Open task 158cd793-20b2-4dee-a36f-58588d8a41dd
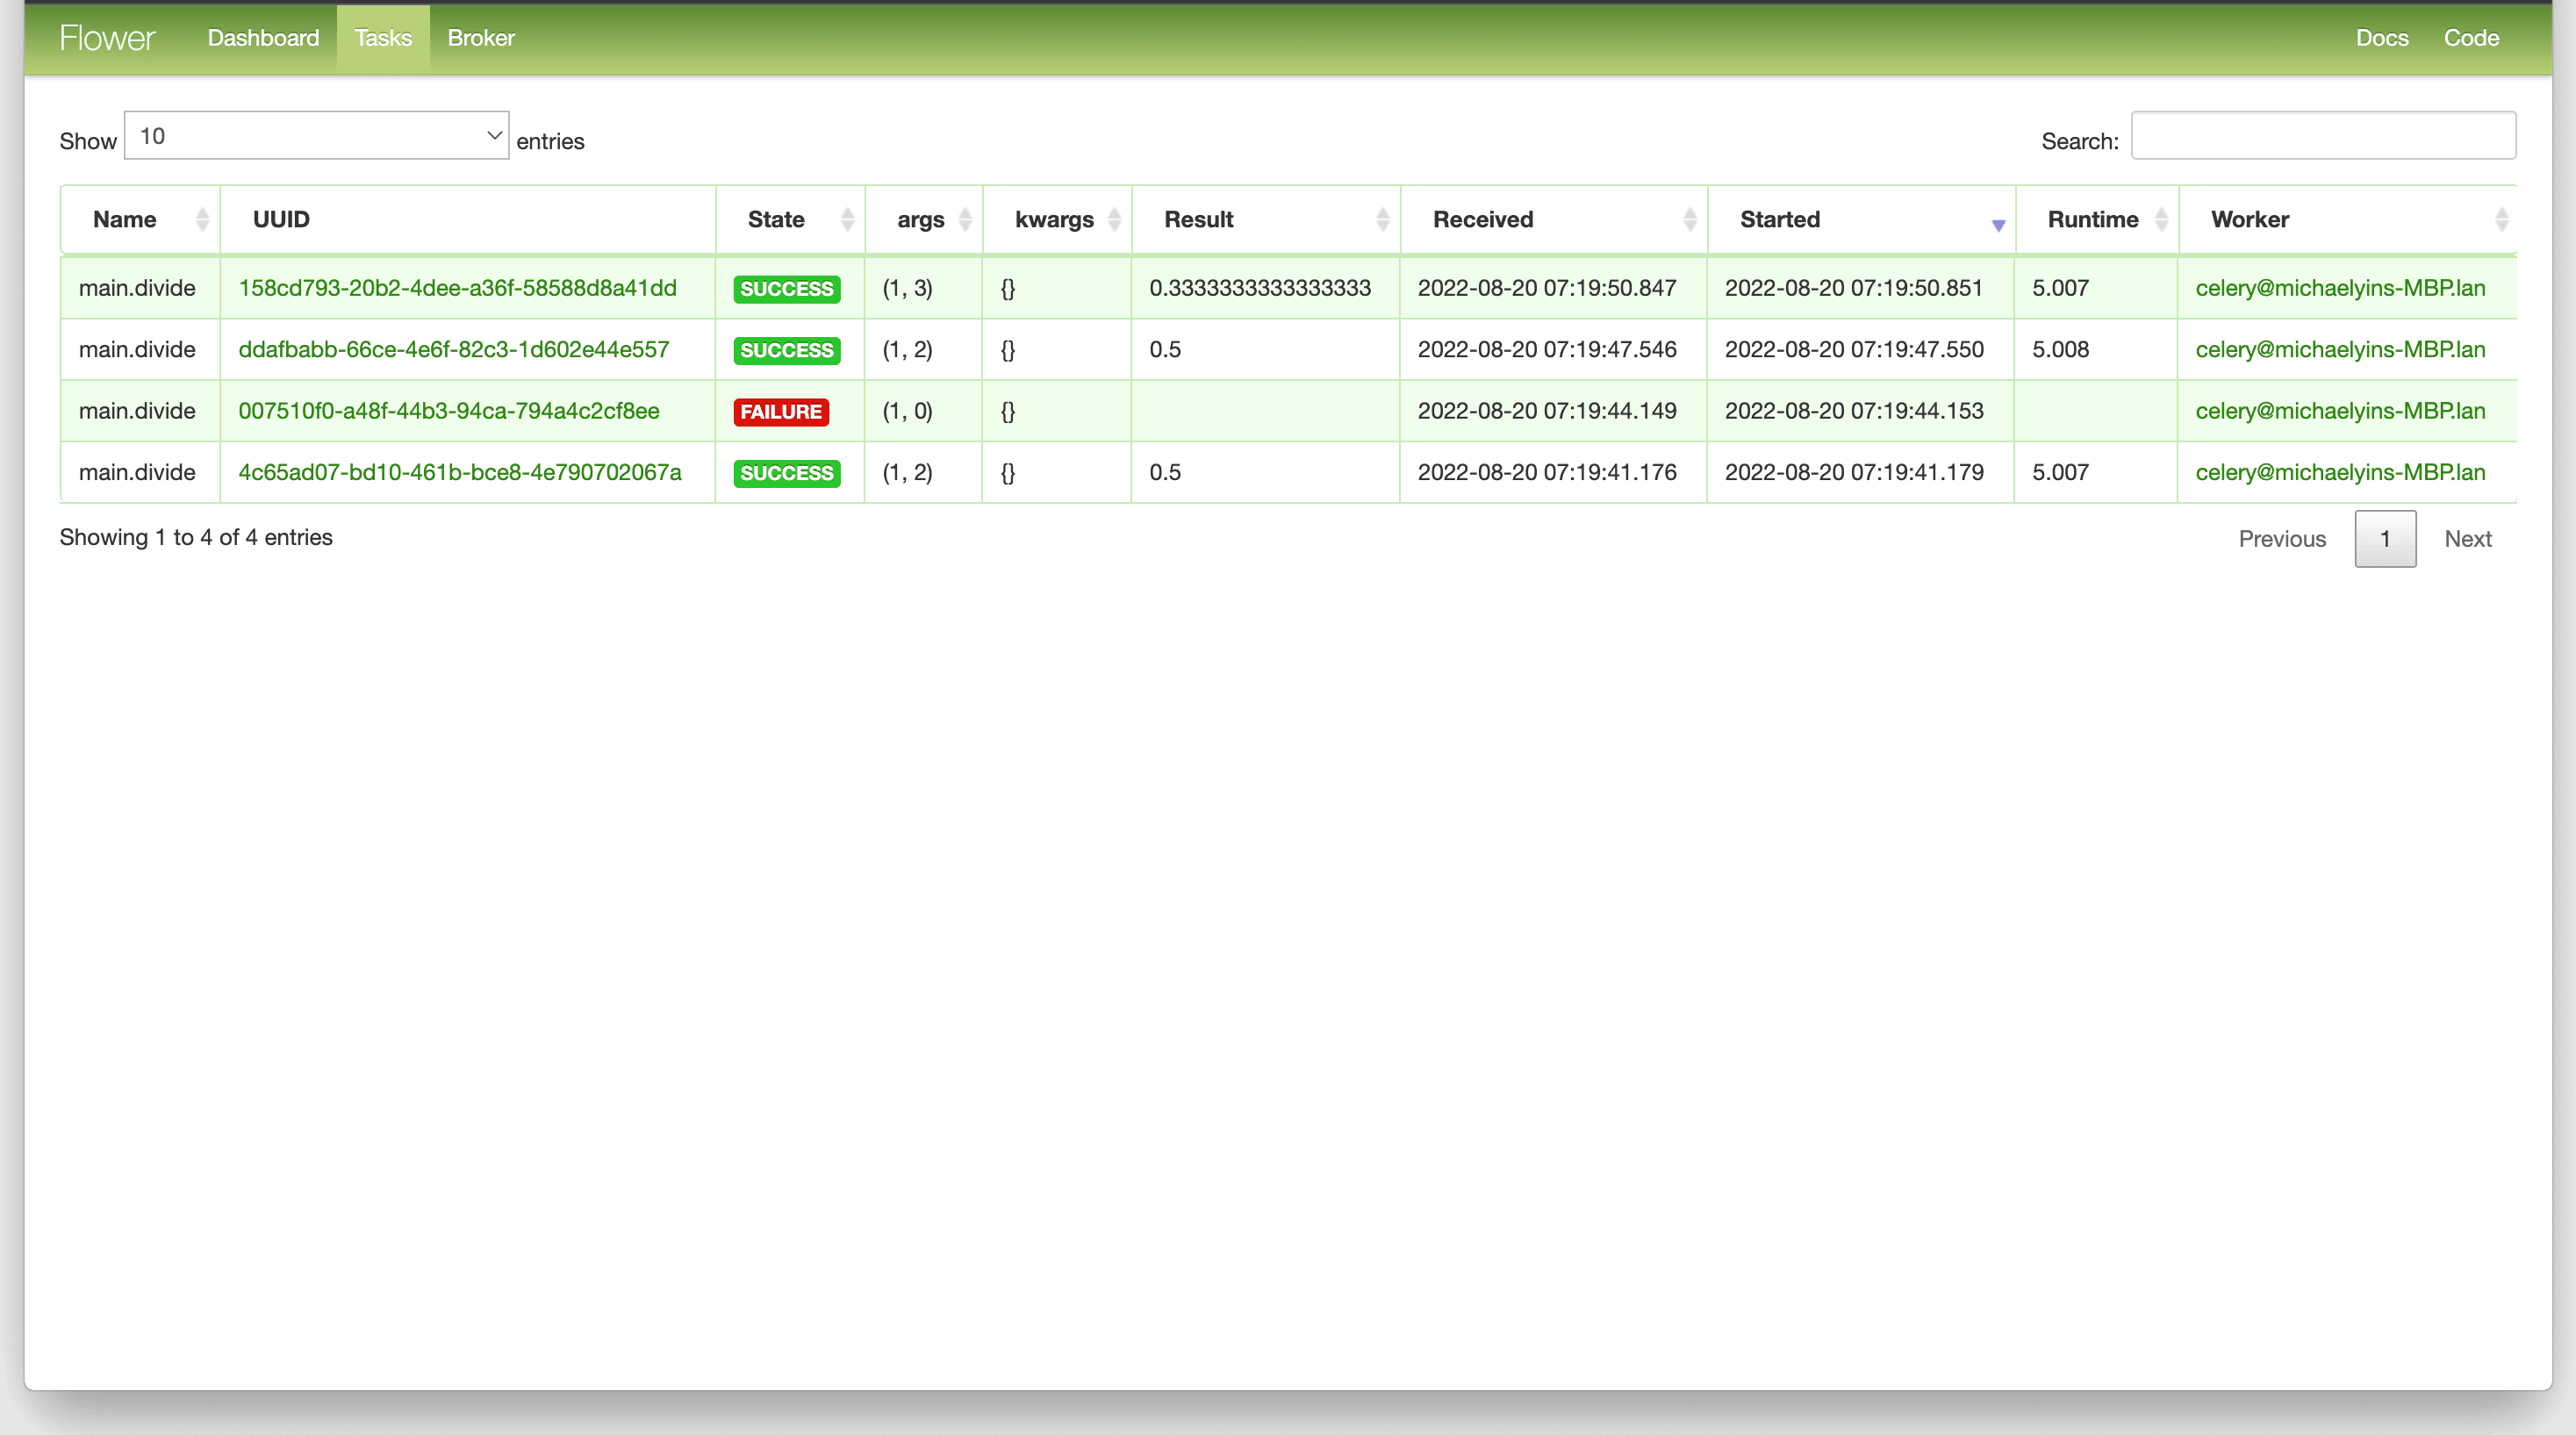 [457, 288]
